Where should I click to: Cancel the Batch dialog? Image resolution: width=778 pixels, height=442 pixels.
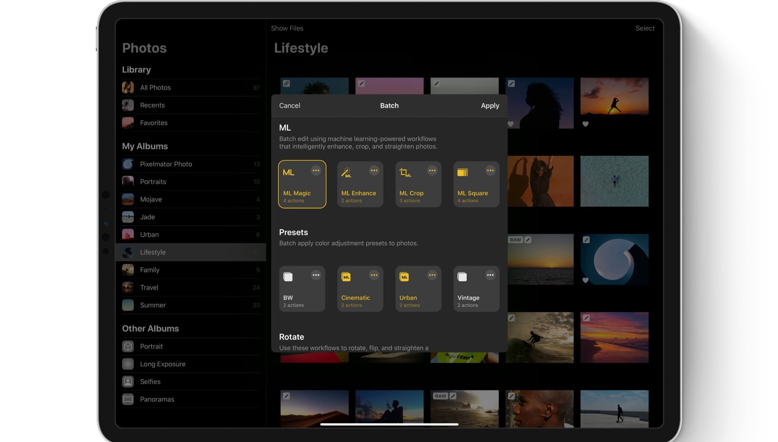(x=289, y=105)
